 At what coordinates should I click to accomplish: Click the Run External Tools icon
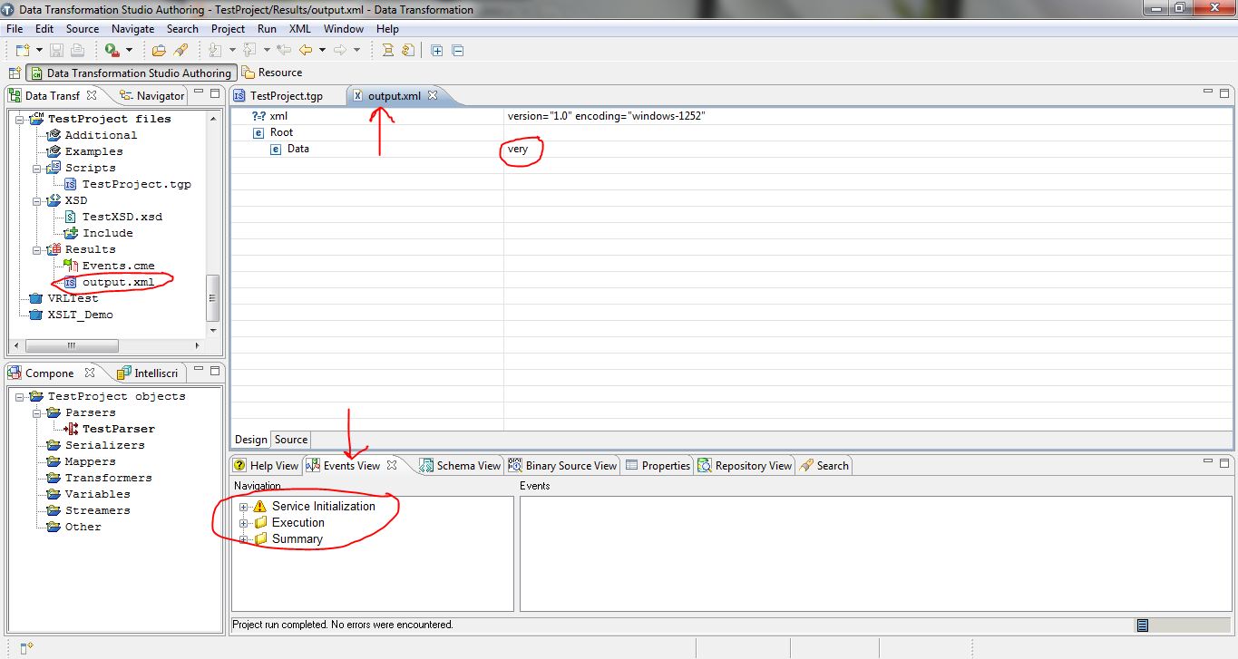[112, 50]
